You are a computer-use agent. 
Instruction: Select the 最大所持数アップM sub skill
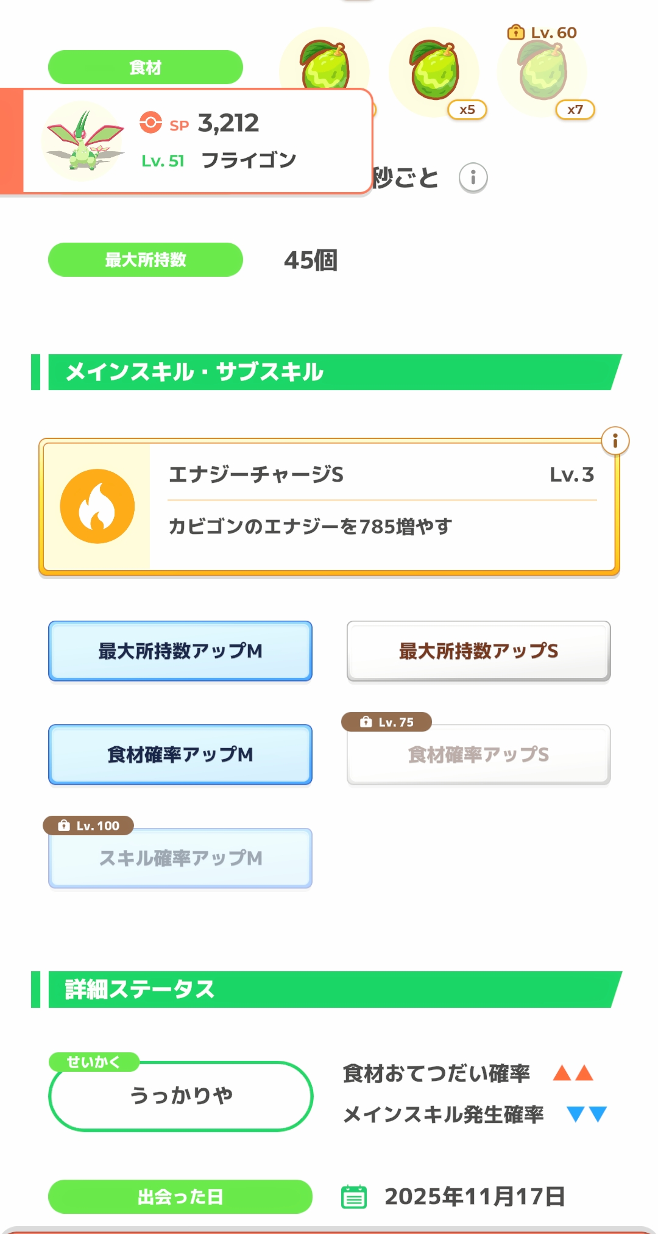pyautogui.click(x=180, y=651)
